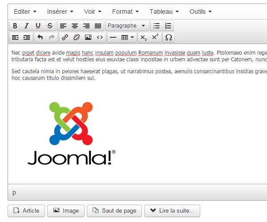Click the Article button
This screenshot has width=267, height=222.
(26, 211)
